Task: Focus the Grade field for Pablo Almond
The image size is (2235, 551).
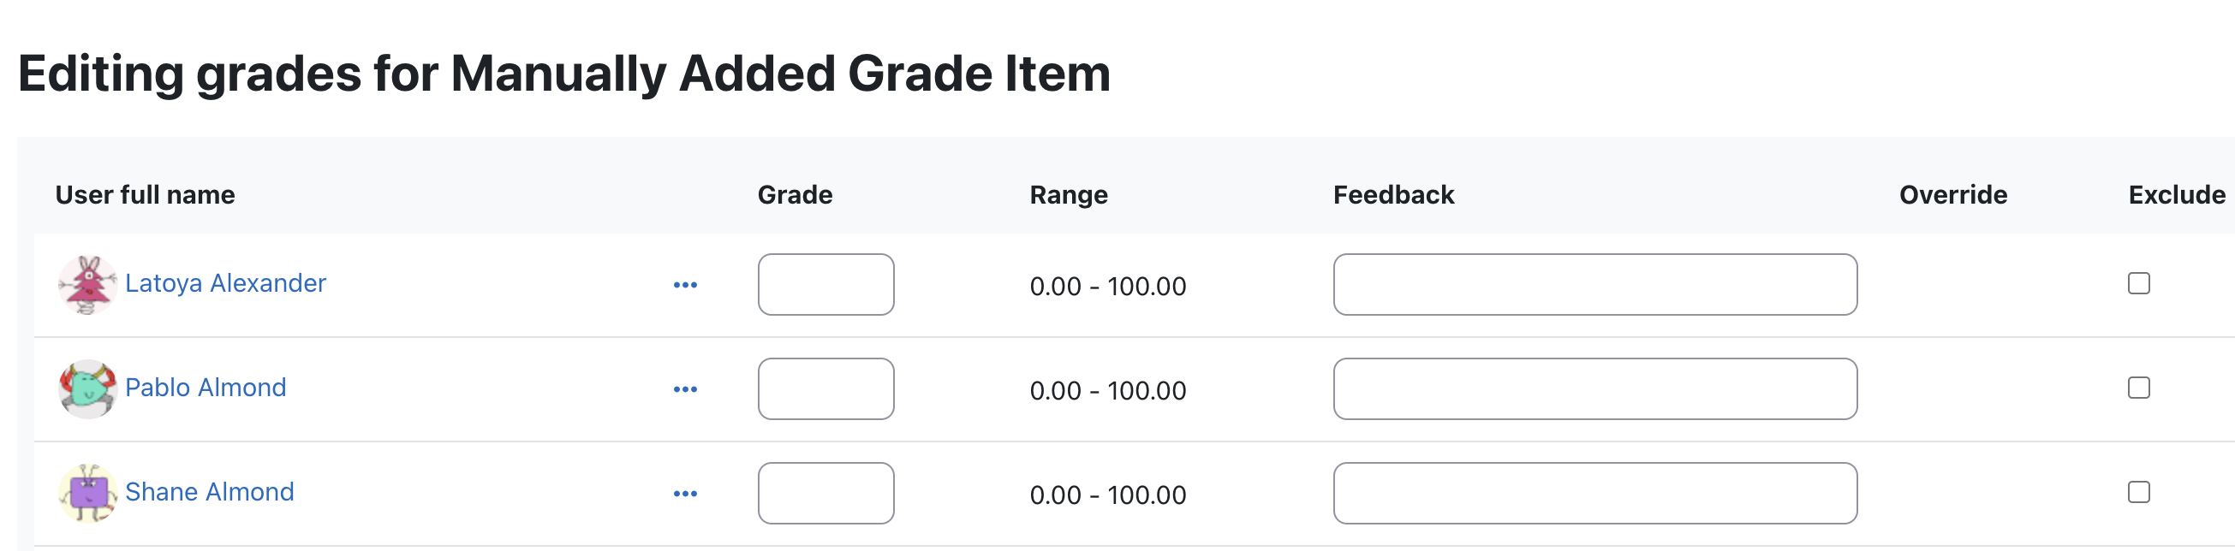Action: coord(826,389)
